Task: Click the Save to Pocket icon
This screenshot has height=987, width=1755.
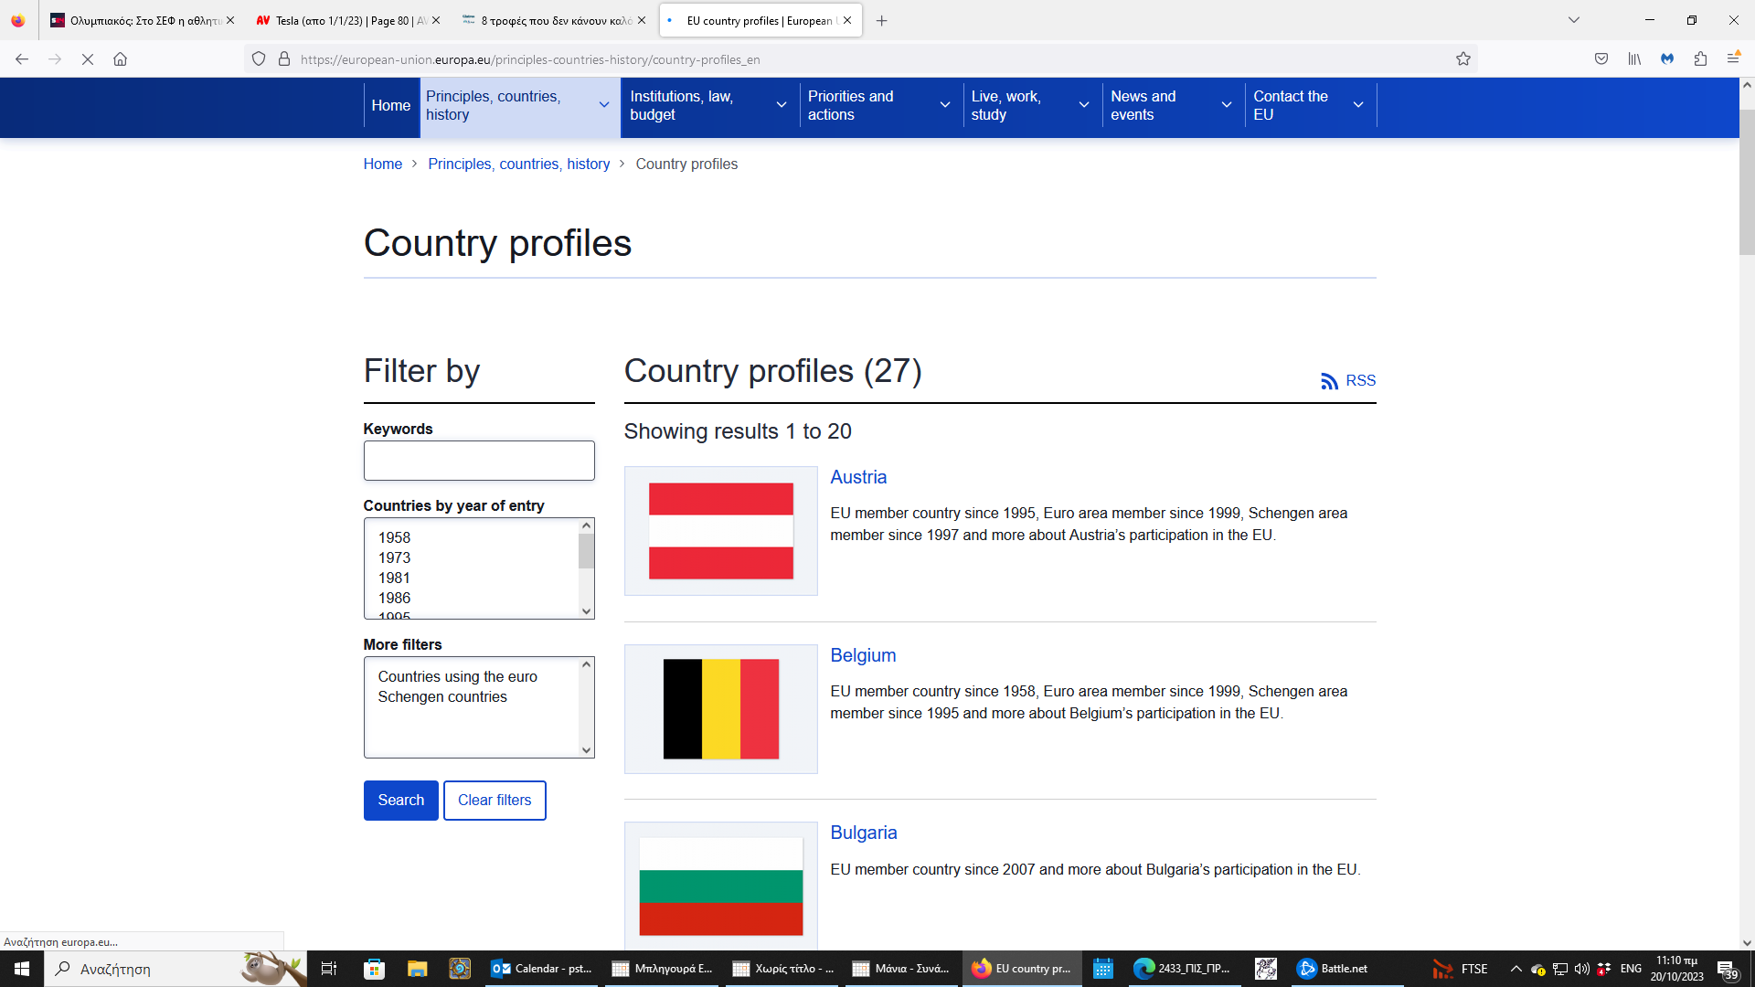Action: [1601, 59]
